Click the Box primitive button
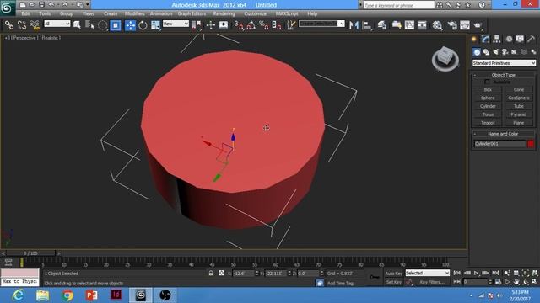 488,90
